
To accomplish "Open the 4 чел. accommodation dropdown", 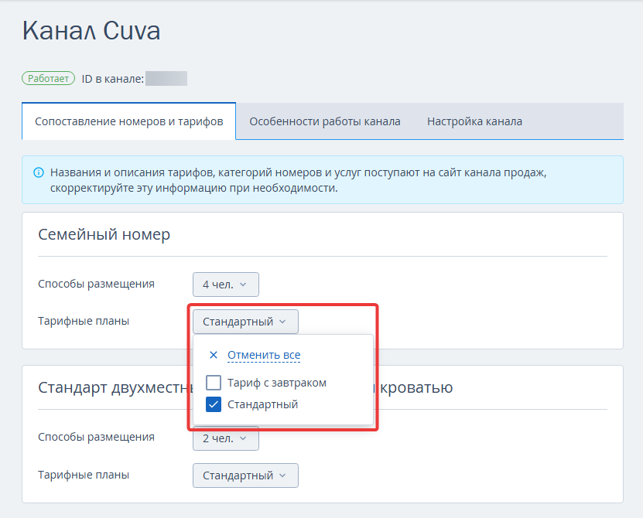I will coord(225,285).
